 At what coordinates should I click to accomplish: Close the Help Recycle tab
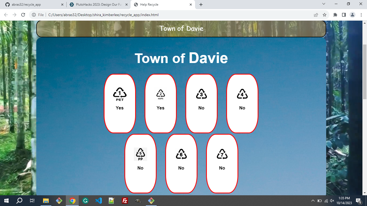click(x=191, y=5)
